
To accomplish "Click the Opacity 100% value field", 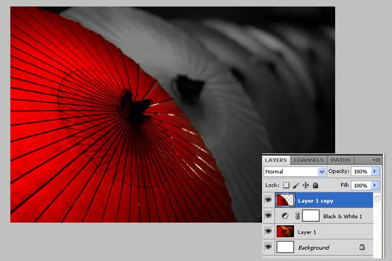I will click(x=361, y=172).
